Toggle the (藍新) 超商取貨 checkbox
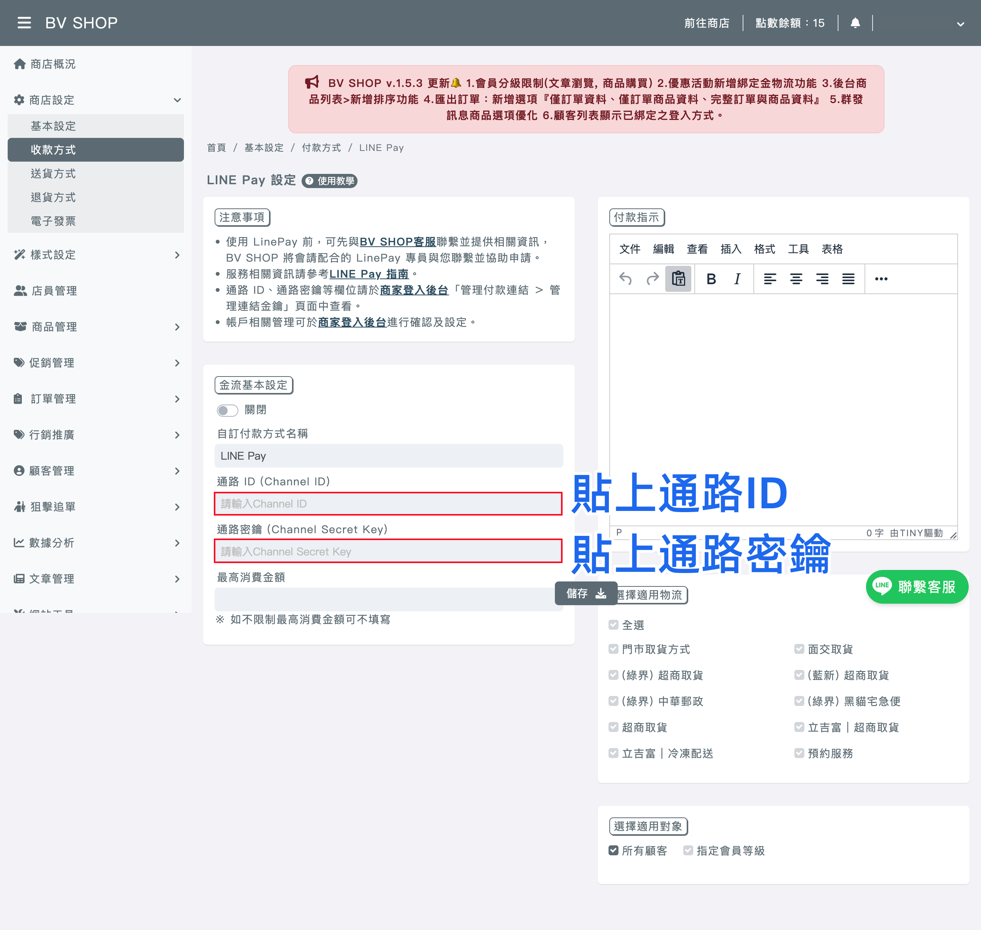This screenshot has height=930, width=981. 799,675
